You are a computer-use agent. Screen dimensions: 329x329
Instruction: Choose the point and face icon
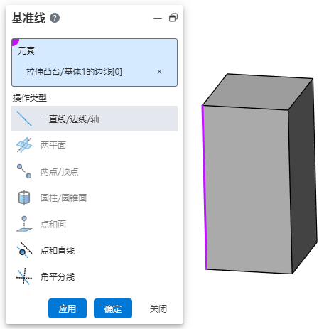coord(24,224)
